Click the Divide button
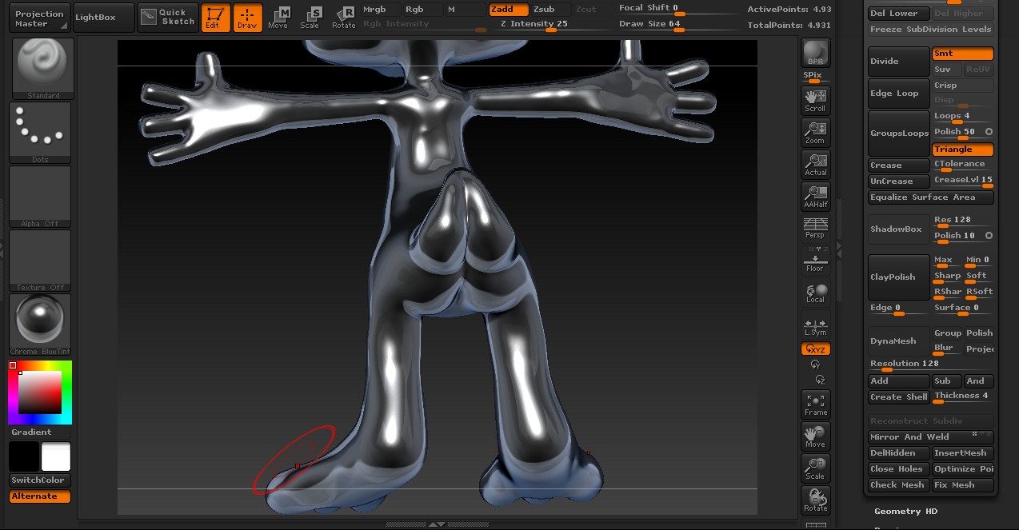Viewport: 1019px width, 530px height. (x=898, y=62)
